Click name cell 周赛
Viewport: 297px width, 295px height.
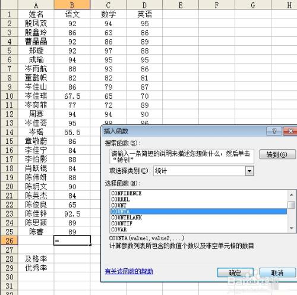(x=36, y=114)
